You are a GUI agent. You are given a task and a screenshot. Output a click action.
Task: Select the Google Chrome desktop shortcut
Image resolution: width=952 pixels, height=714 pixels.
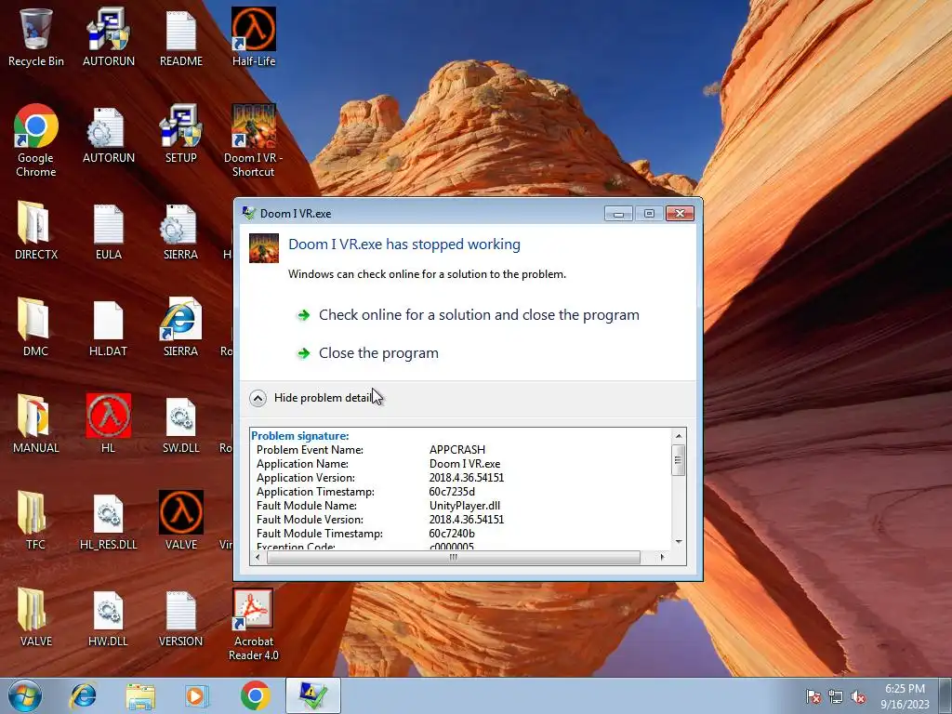(x=36, y=140)
